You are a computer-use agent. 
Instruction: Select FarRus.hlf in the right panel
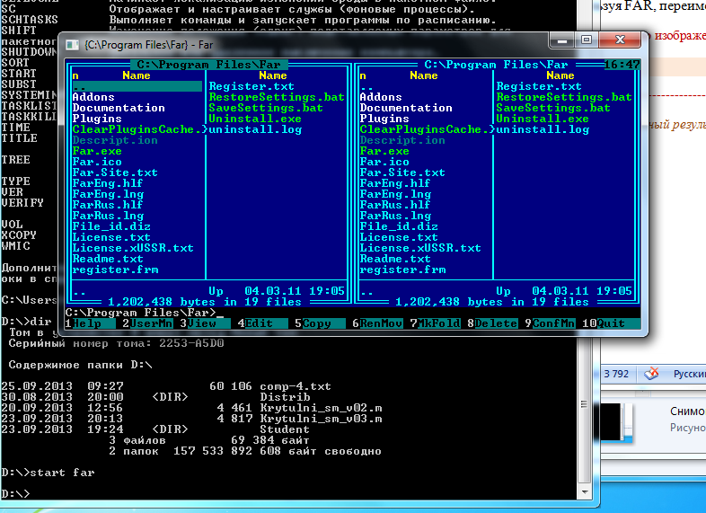click(395, 205)
